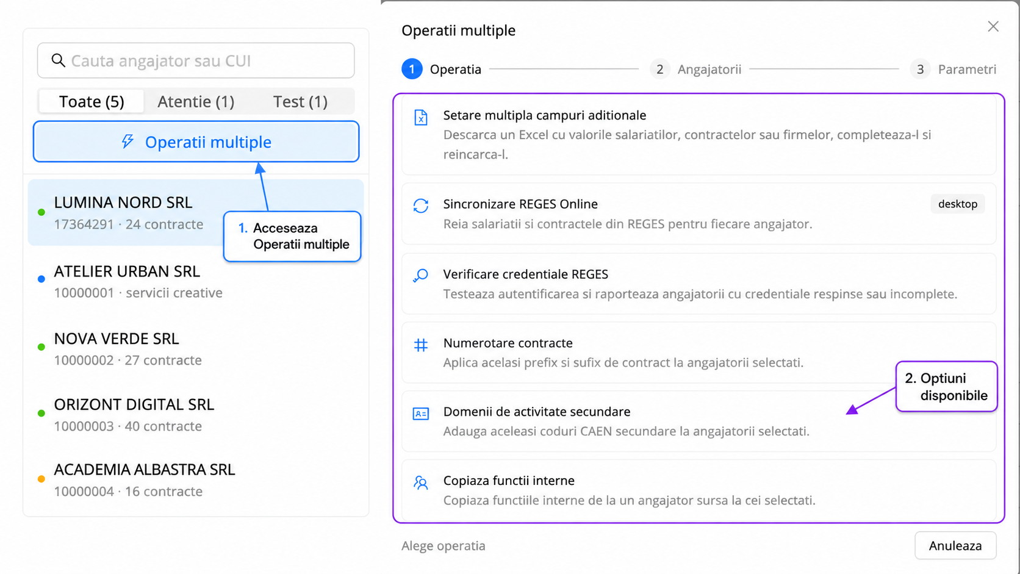Viewport: 1020px width, 574px height.
Task: Click the orange status dot beside ACADEMIA ALBASTRA SRL
Action: pyautogui.click(x=41, y=479)
